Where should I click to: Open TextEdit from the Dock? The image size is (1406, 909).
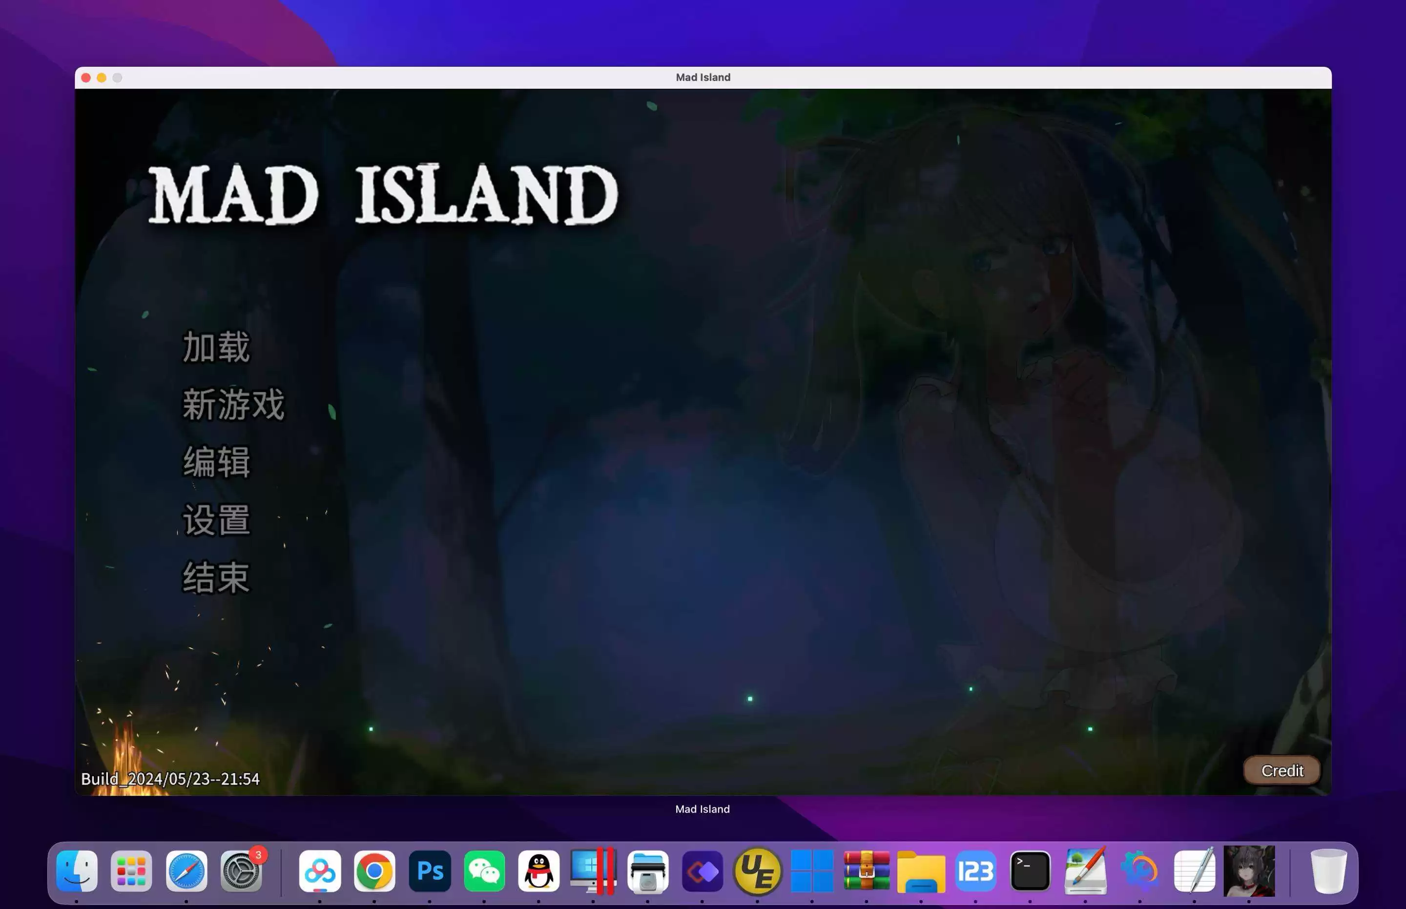[x=1195, y=871]
